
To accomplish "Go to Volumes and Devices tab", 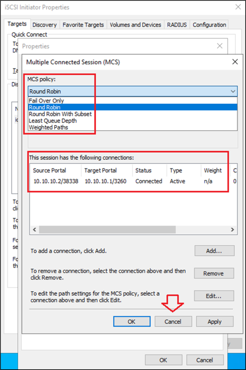I will coord(135,25).
